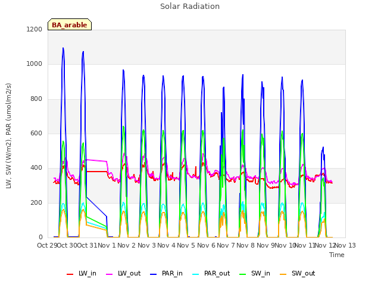This screenshot has height=285, width=381.
Task: Click the LW_out legend label
Action: [x=129, y=273]
